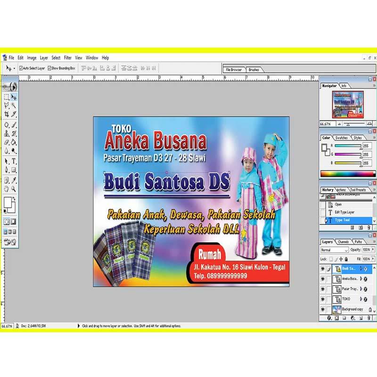Select the Rectangular Marquee tool
Screen dimensions: 377x377
point(7,97)
